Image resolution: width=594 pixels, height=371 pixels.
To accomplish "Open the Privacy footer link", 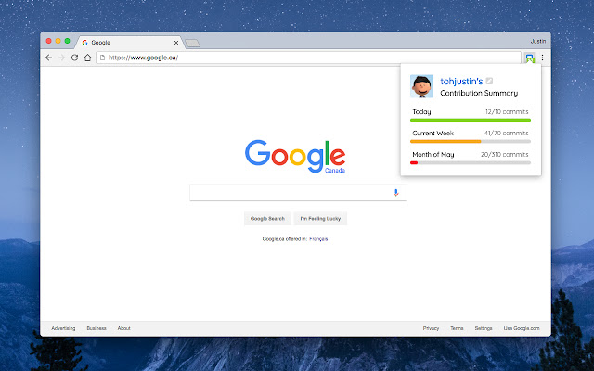I will 431,328.
